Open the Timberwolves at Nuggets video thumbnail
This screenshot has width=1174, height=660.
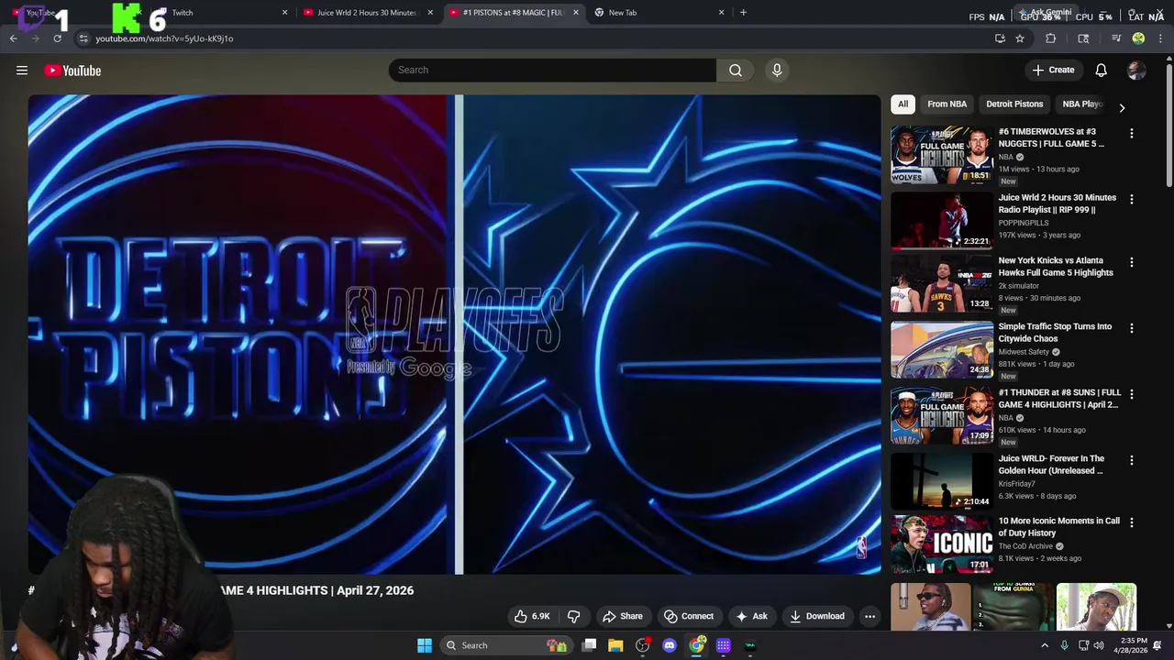tap(942, 154)
